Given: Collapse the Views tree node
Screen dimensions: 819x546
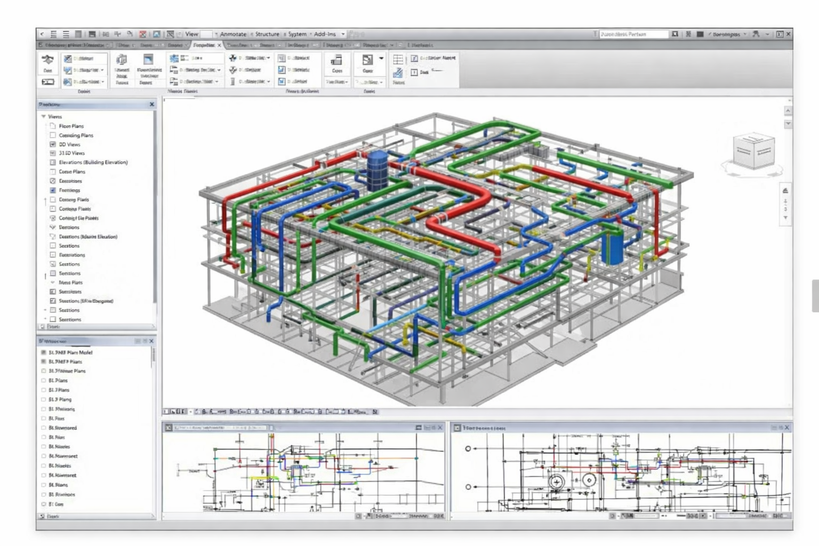Looking at the screenshot, I should coord(44,117).
